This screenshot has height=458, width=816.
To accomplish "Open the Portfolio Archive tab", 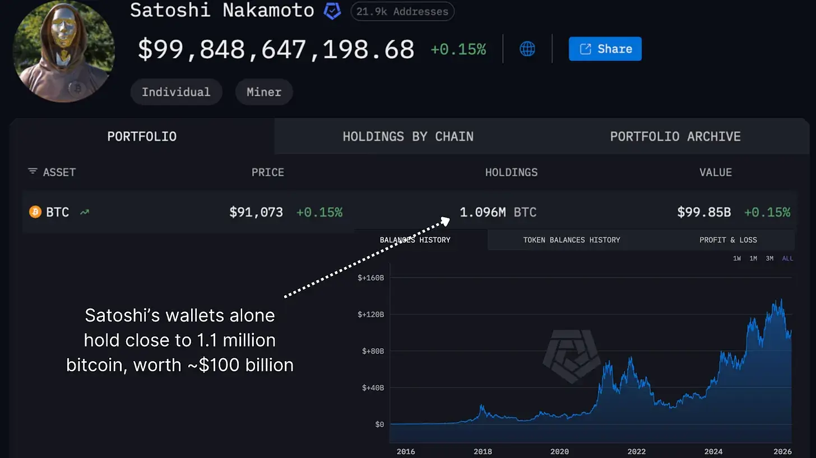I will [x=675, y=137].
